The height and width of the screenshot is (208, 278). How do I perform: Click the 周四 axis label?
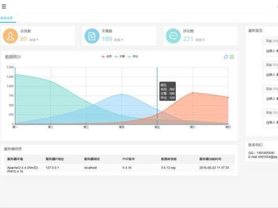[x=122, y=127]
